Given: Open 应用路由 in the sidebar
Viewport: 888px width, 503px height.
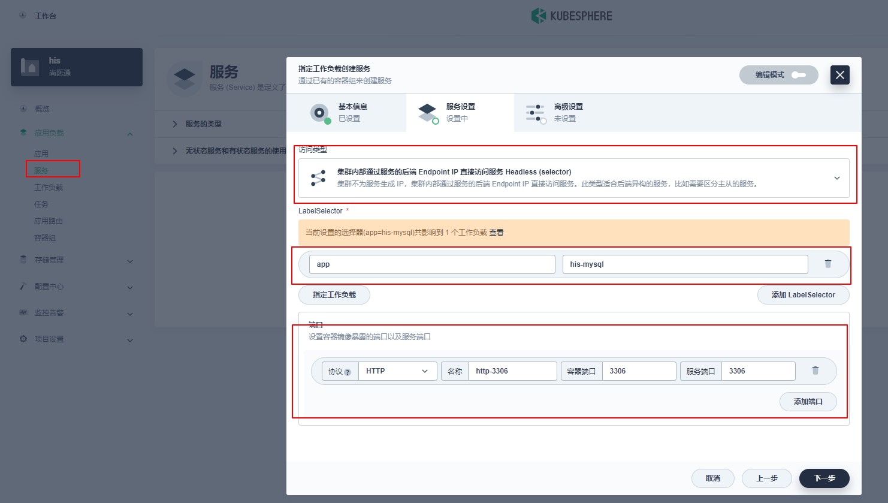Looking at the screenshot, I should pyautogui.click(x=49, y=221).
